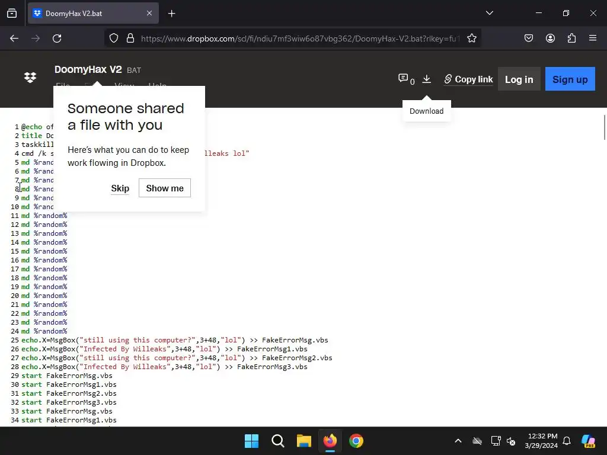The height and width of the screenshot is (455, 607).
Task: Click the DoomyHax V2 file title
Action: [88, 70]
